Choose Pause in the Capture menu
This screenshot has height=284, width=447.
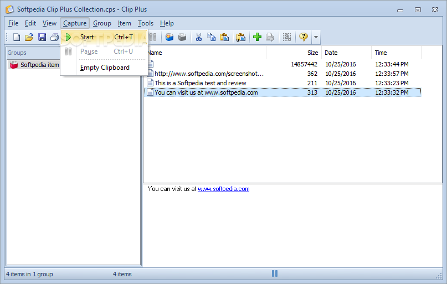coord(104,51)
